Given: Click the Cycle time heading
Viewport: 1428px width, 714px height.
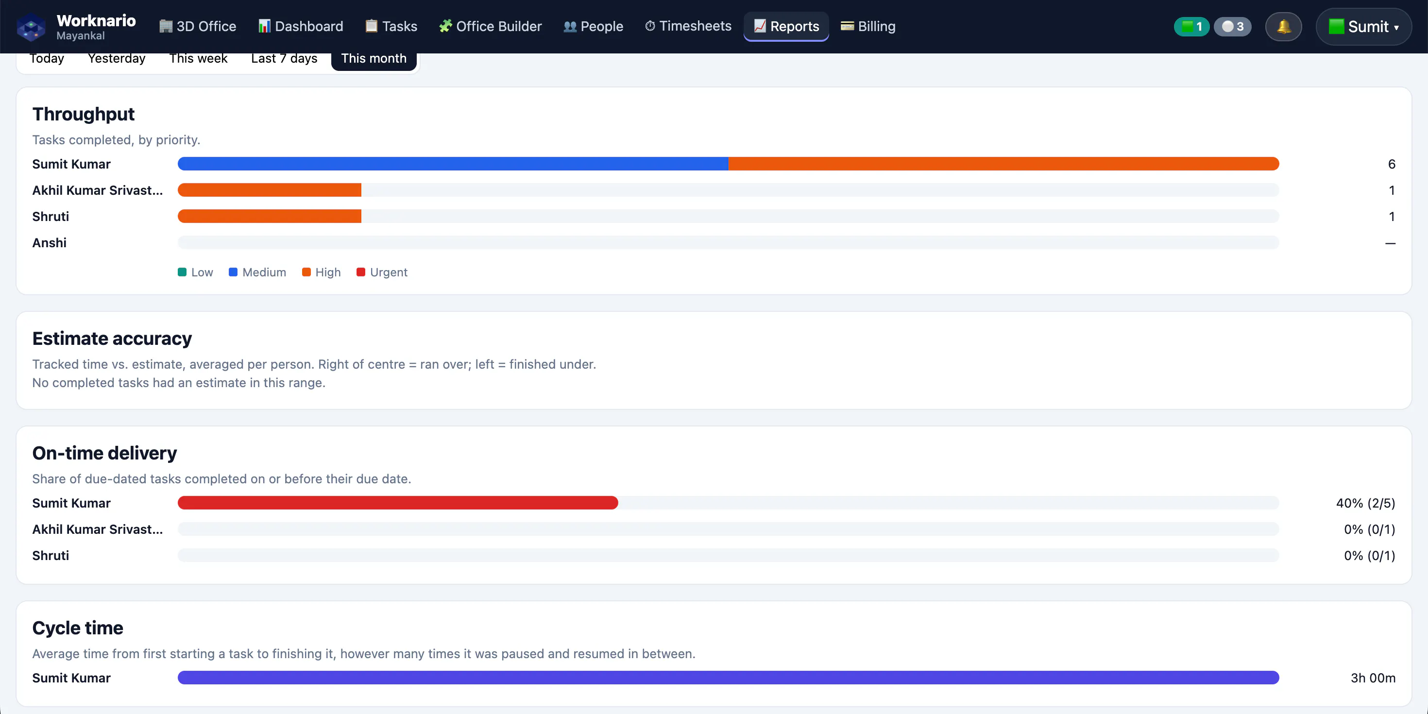Looking at the screenshot, I should 78,628.
